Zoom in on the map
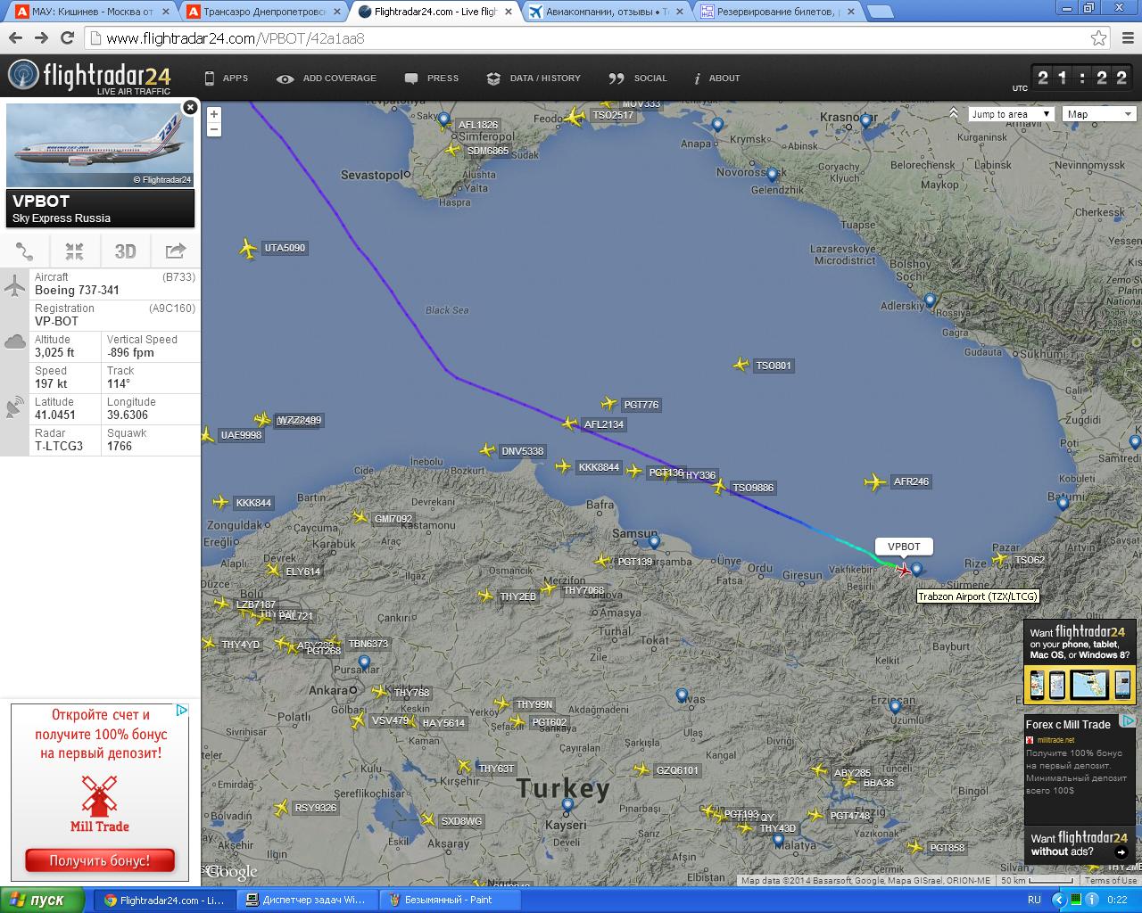Screen dimensions: 1142x913 point(214,114)
